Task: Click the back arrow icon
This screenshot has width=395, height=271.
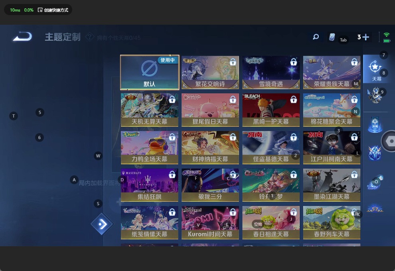Action: [22, 36]
